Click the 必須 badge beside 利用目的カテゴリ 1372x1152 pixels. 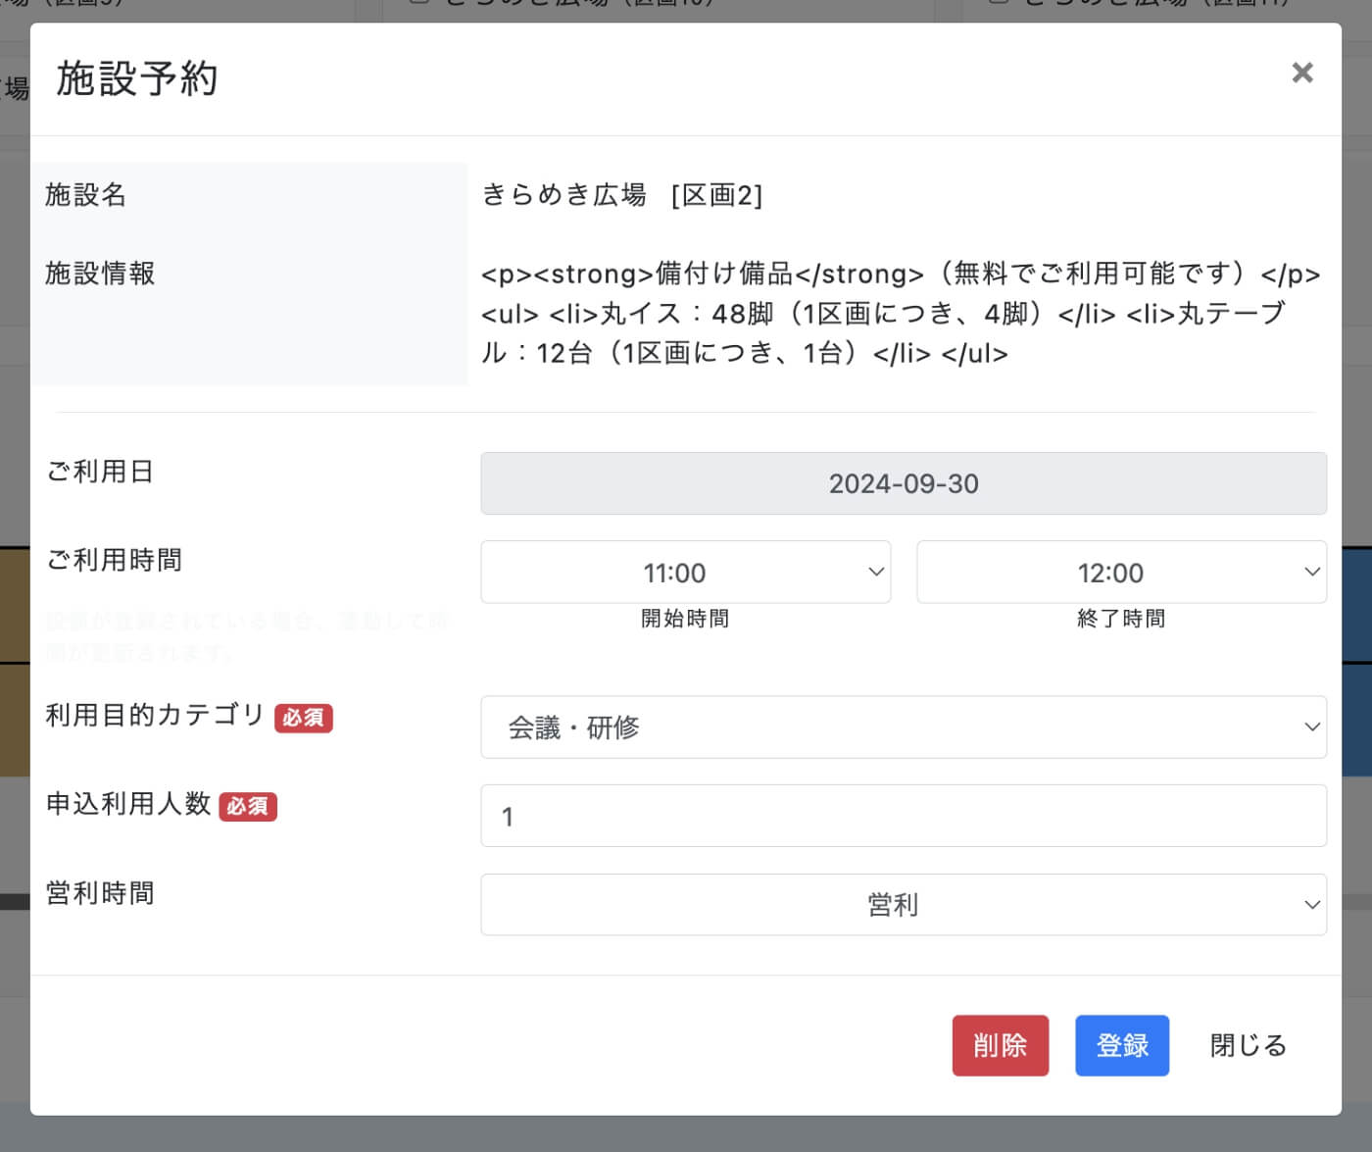coord(303,718)
